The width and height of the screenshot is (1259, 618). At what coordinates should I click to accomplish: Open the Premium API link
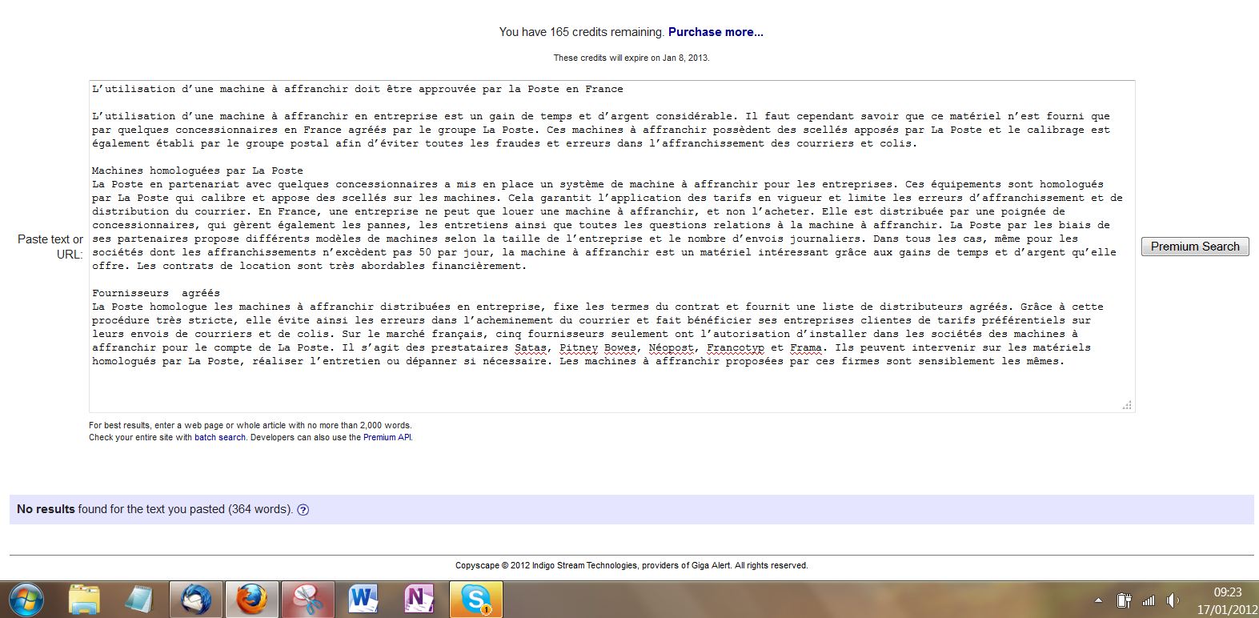(387, 438)
